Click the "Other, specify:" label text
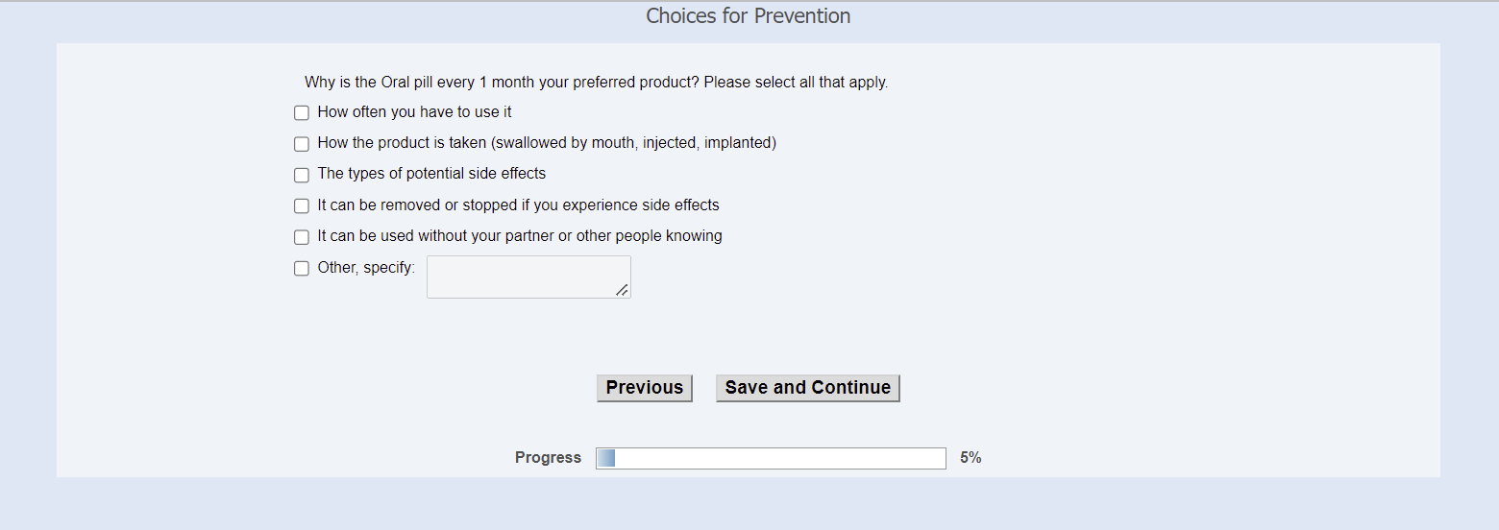Viewport: 1499px width, 530px height. (x=366, y=268)
